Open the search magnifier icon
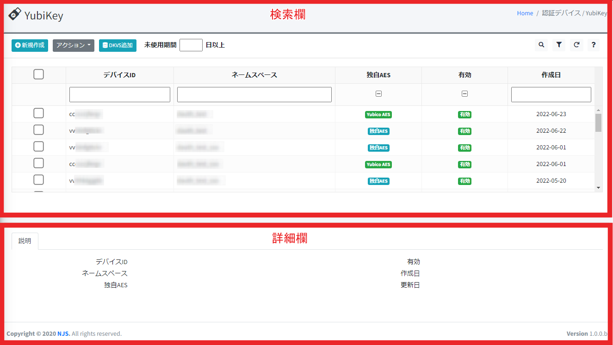This screenshot has width=613, height=345. point(541,45)
